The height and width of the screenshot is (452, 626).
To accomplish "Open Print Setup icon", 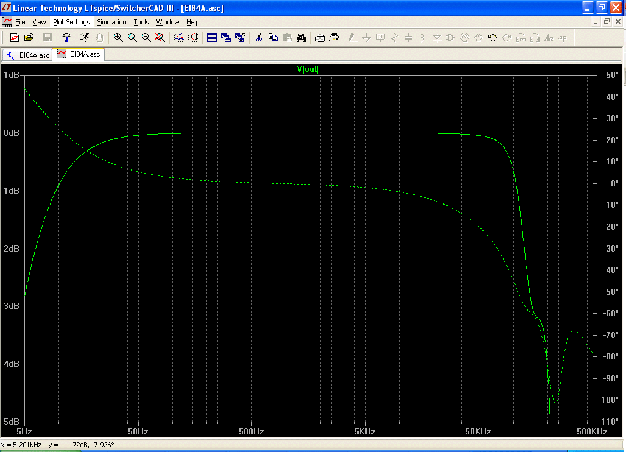I will coord(320,38).
